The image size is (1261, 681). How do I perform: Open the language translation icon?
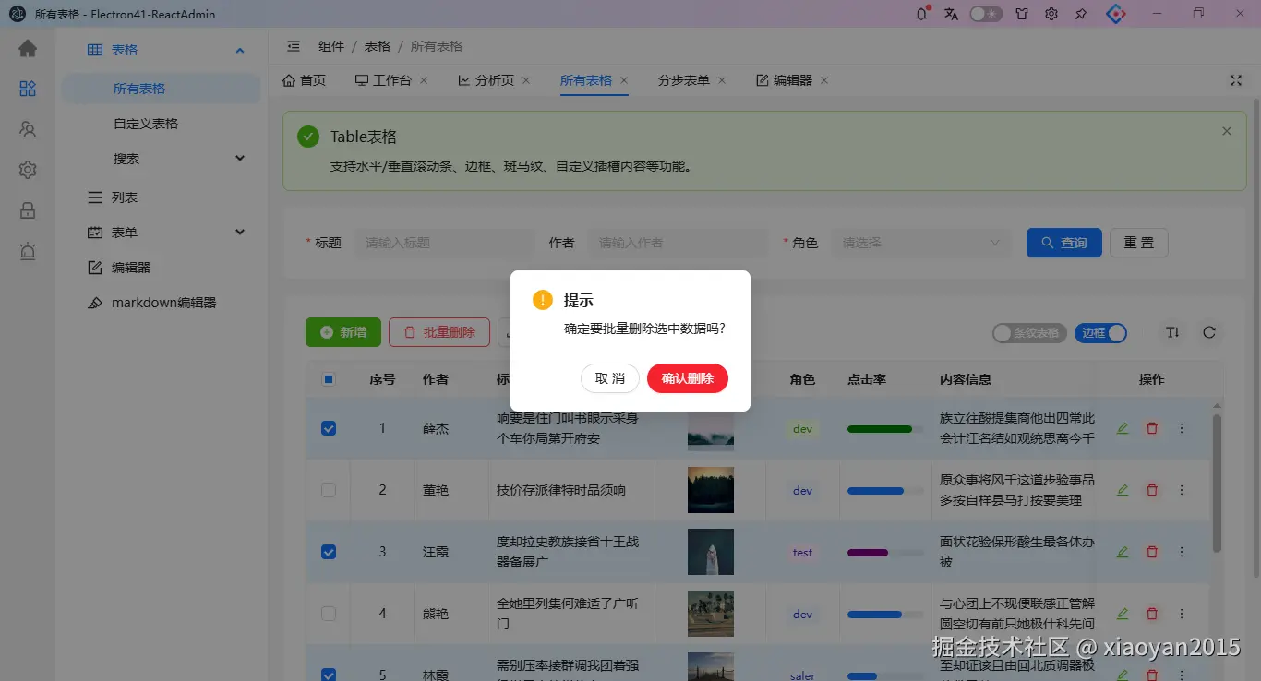click(x=951, y=14)
